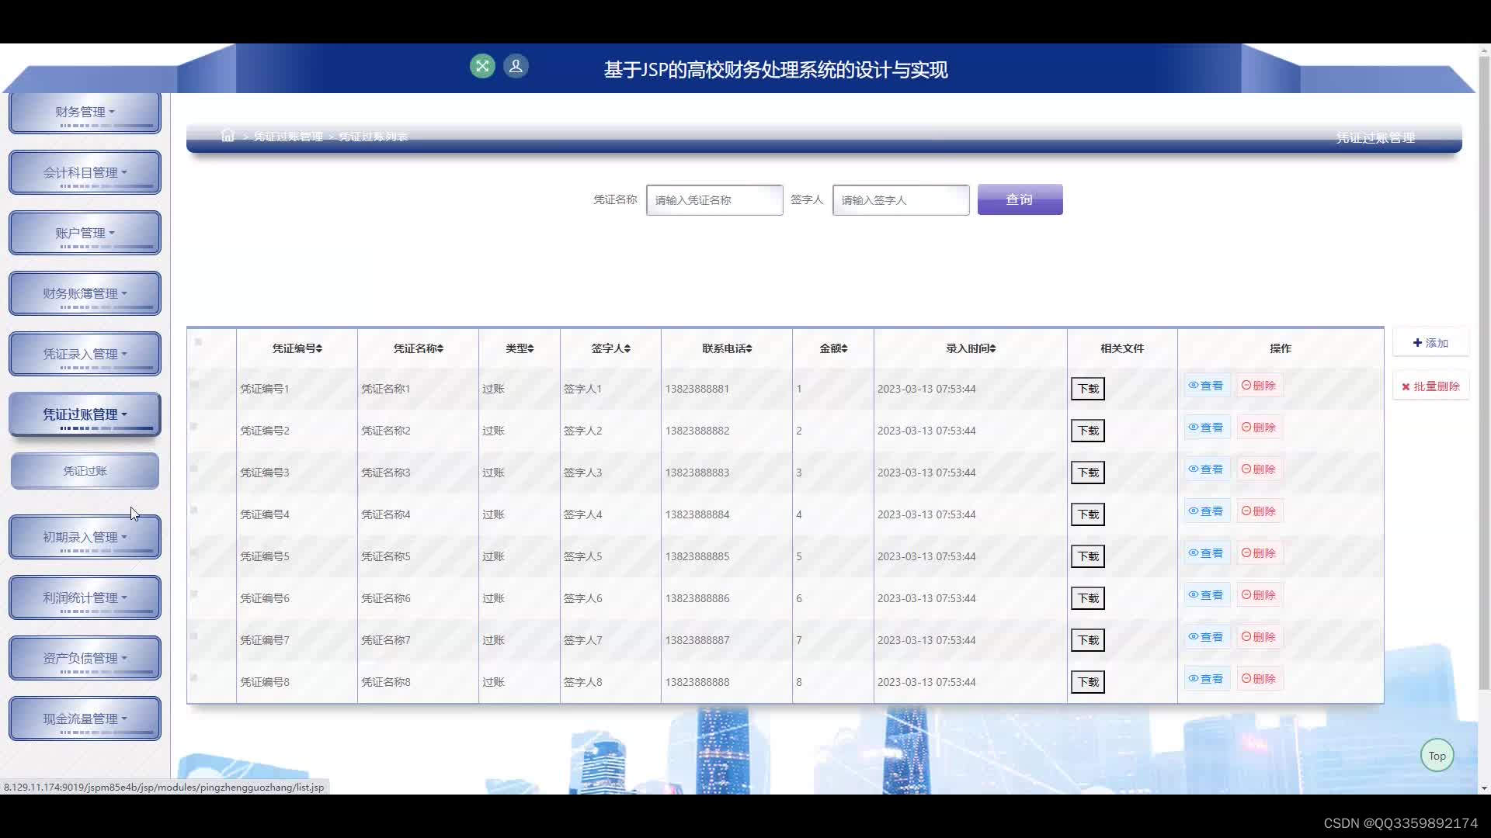Screen dimensions: 1491x838
Task: Expand the 财务管理 sidebar menu
Action: pos(85,113)
